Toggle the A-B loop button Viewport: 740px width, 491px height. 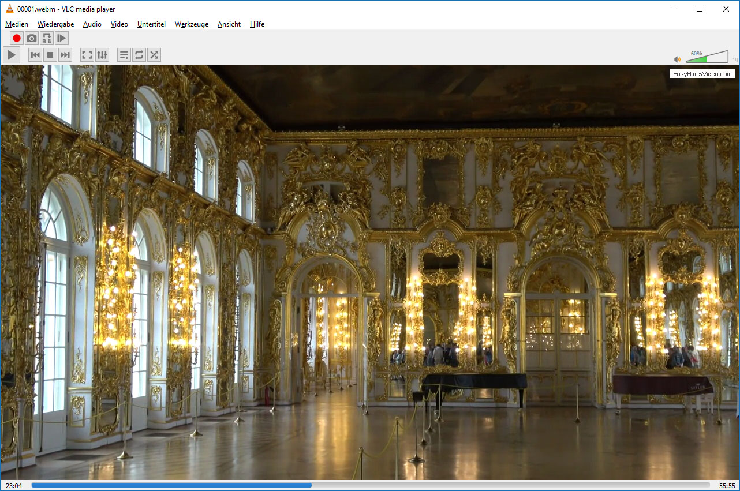click(x=47, y=39)
